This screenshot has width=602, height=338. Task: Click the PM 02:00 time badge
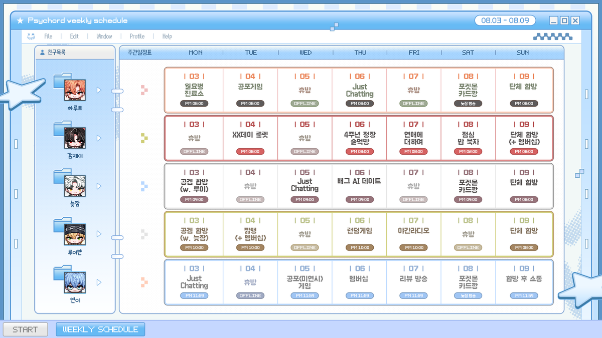(x=469, y=152)
